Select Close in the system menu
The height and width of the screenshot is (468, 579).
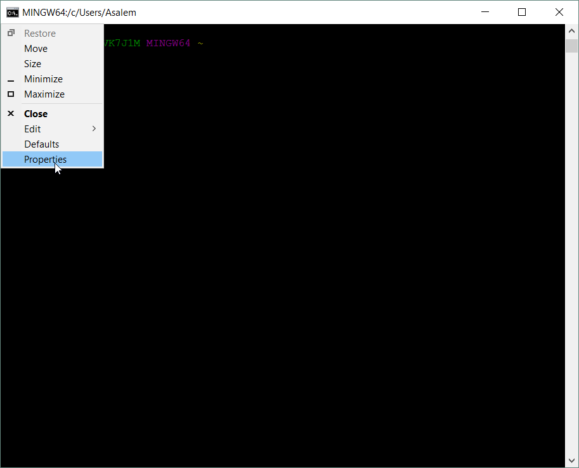tap(52, 113)
